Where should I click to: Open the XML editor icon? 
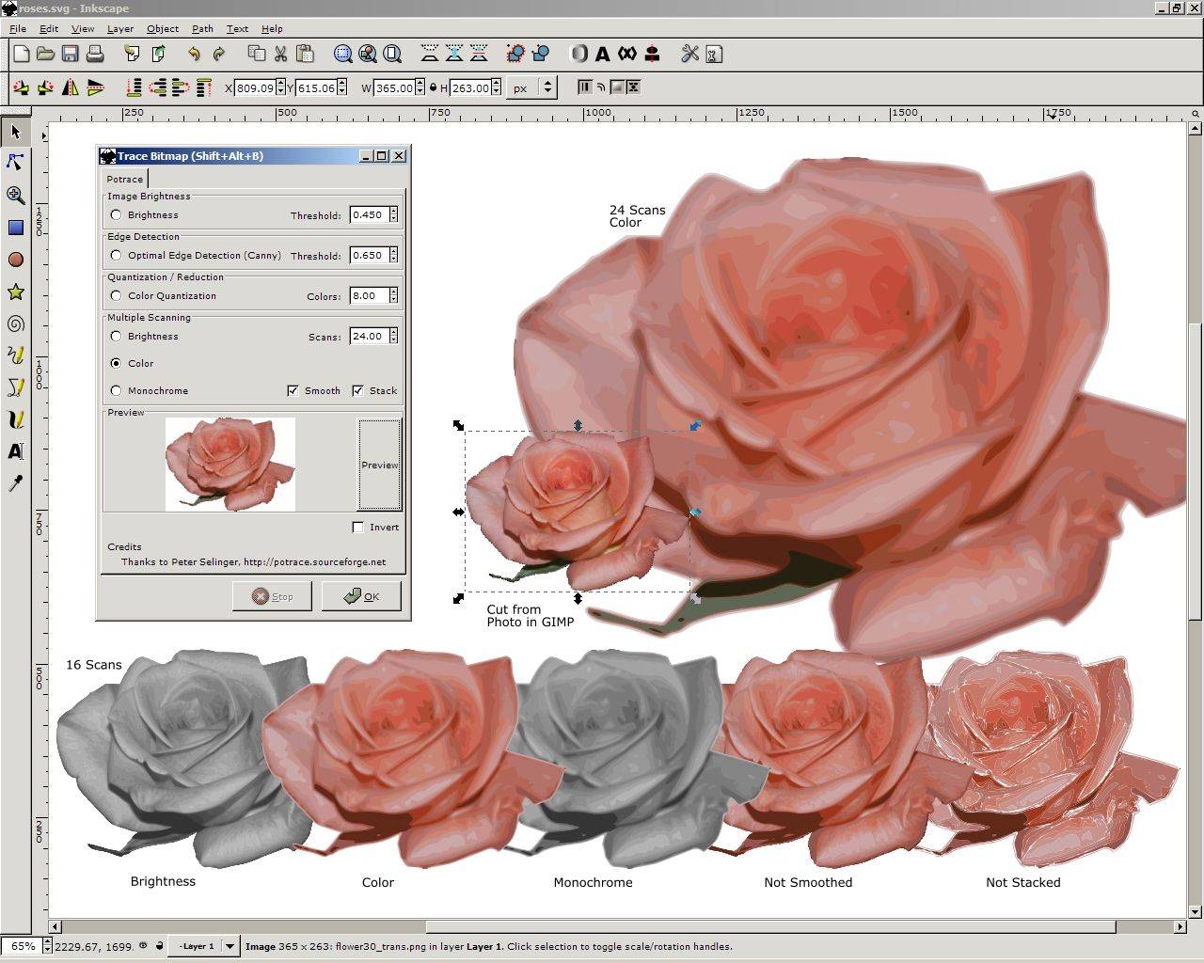[627, 54]
